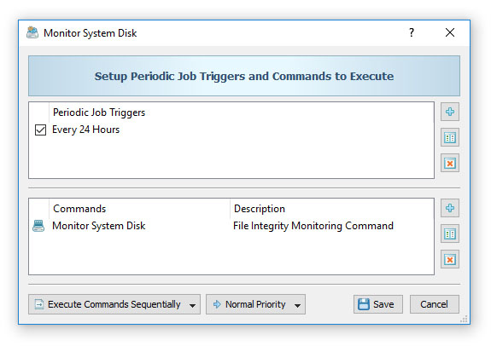Click the printer icon beside Monitor System Disk
Image resolution: width=491 pixels, height=346 pixels.
[38, 226]
